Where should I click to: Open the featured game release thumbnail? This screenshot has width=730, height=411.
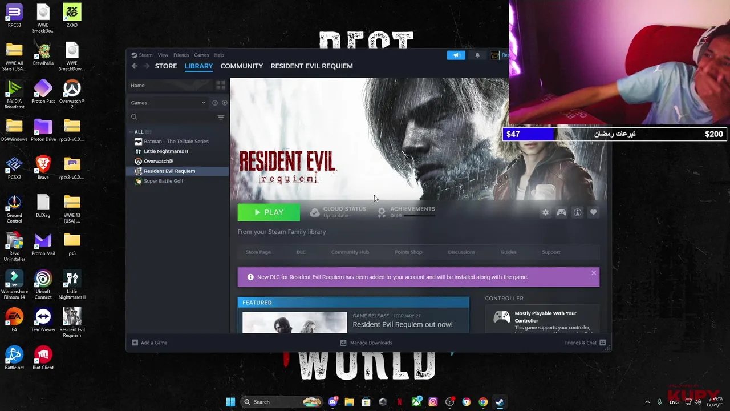[x=294, y=323]
